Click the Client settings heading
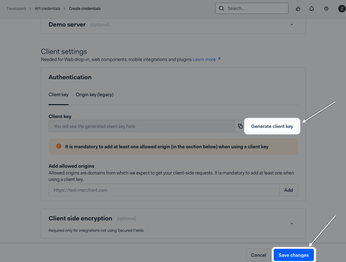Screen dimensions: 346x262 click(x=64, y=51)
